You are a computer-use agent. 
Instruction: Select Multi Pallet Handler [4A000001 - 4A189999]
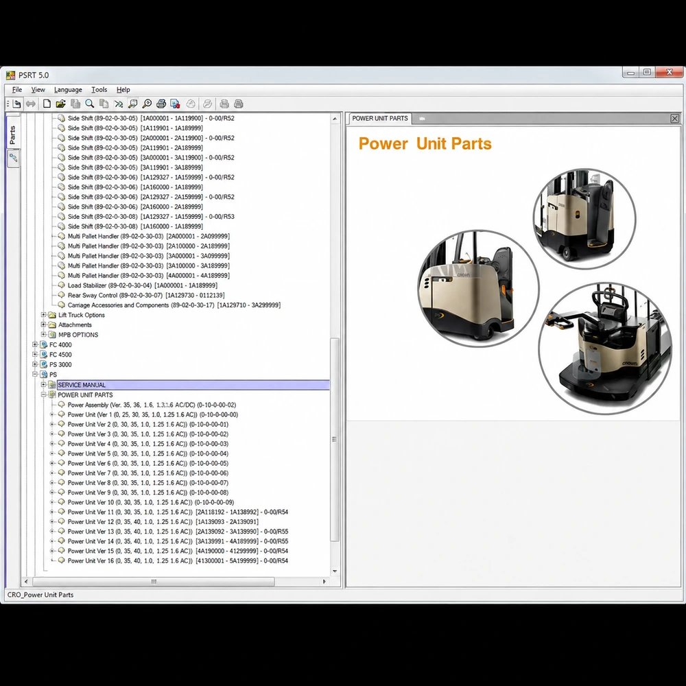[149, 276]
